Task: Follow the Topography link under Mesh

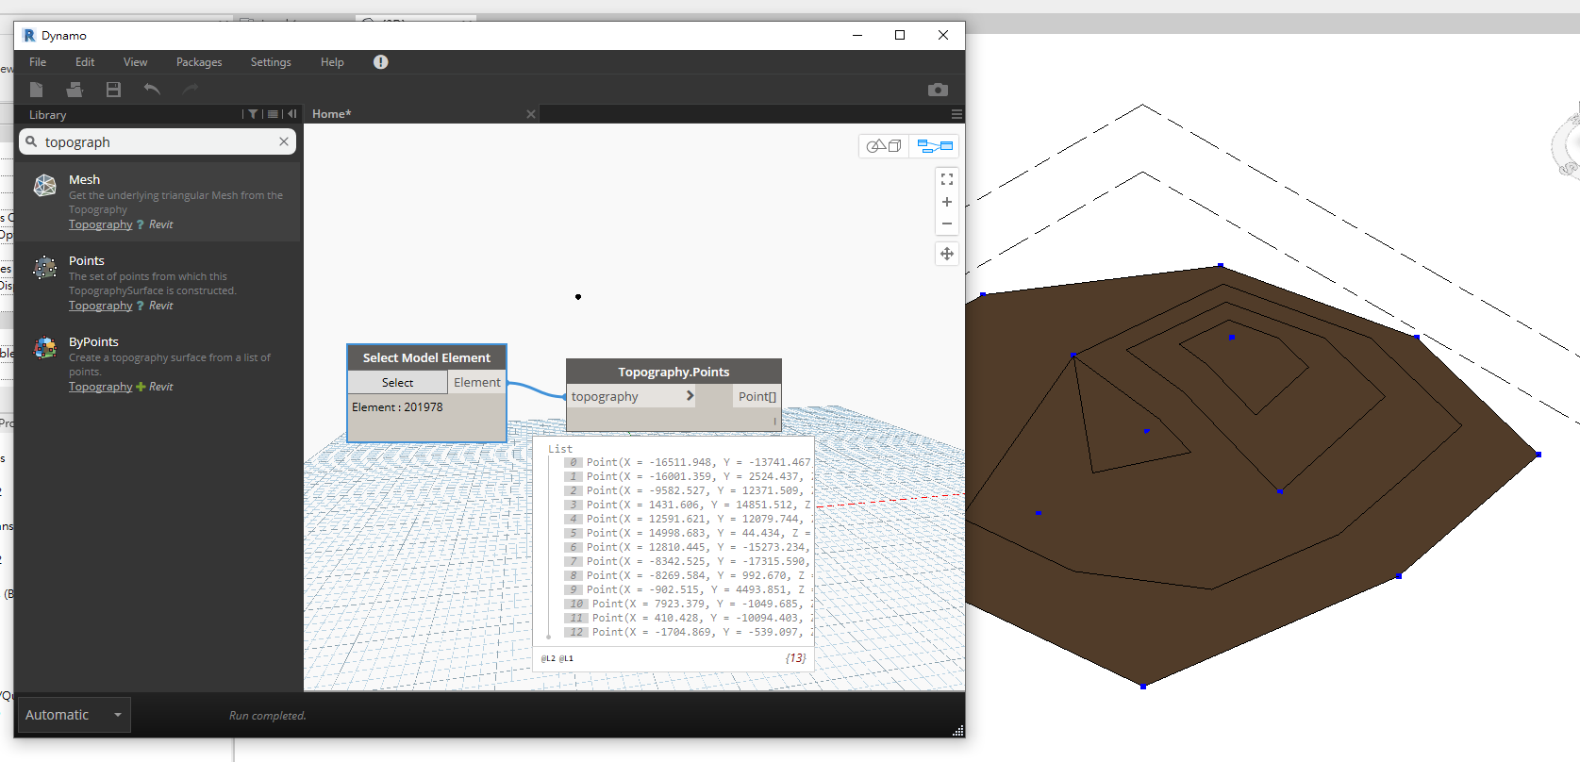Action: [100, 224]
